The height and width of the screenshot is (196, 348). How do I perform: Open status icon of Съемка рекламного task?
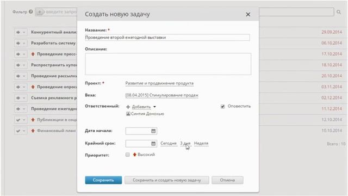[x=18, y=98]
